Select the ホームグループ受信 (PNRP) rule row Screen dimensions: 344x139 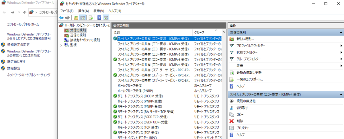167,91
